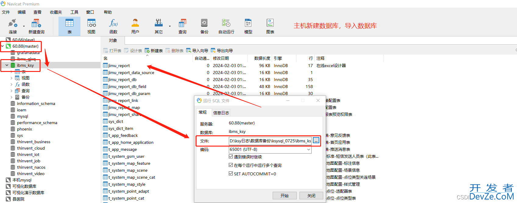Launch the 导入向导 import wizard
Screen dimensions: 517x203
pos(197,51)
